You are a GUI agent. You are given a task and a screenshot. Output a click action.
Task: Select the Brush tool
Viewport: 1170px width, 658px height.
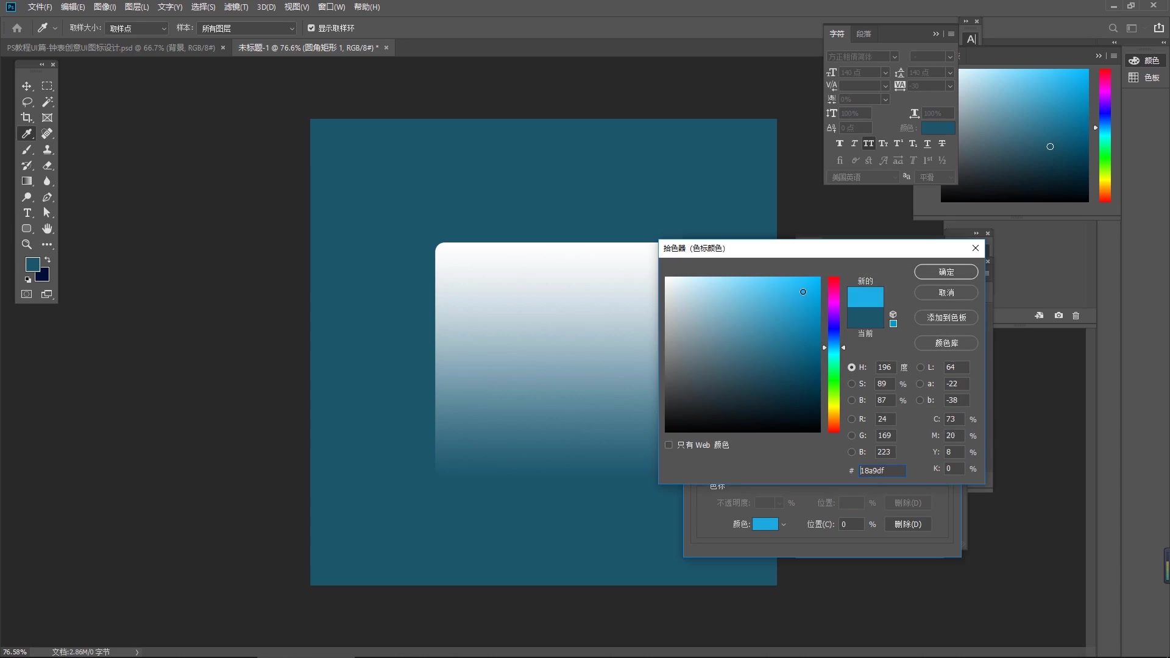tap(27, 150)
